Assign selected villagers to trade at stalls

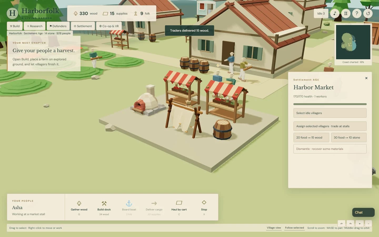[330, 126]
